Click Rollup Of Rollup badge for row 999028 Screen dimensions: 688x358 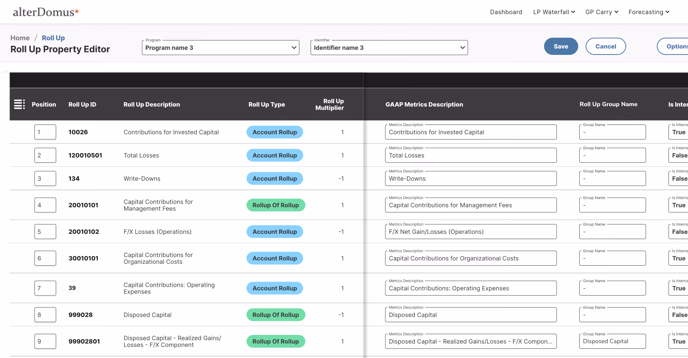click(276, 315)
